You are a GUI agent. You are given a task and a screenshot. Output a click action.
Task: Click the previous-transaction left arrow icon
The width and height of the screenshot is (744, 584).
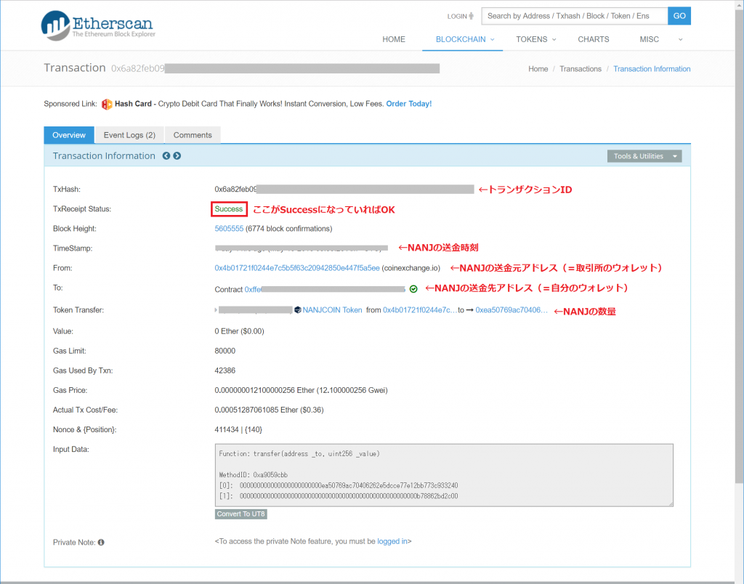(x=166, y=155)
